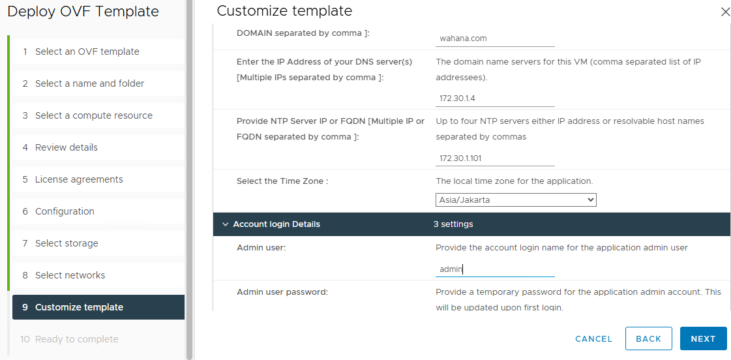Open step 8 Select networks
This screenshot has width=731, height=360.
[x=70, y=275]
